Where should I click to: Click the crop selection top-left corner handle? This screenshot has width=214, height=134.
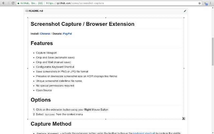point(28,17)
